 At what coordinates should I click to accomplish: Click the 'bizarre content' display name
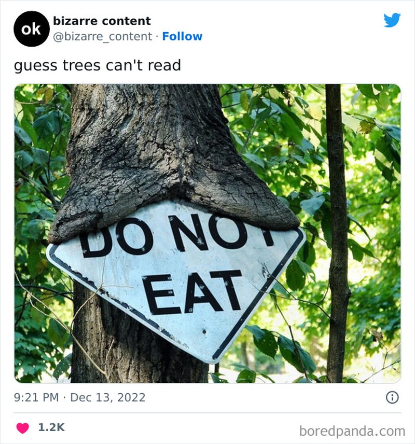101,22
